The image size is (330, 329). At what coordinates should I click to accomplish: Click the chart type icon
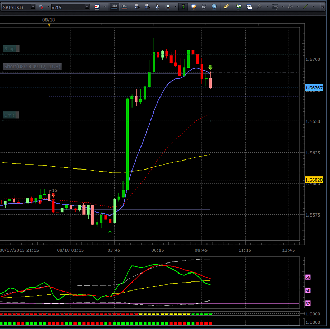97,7
